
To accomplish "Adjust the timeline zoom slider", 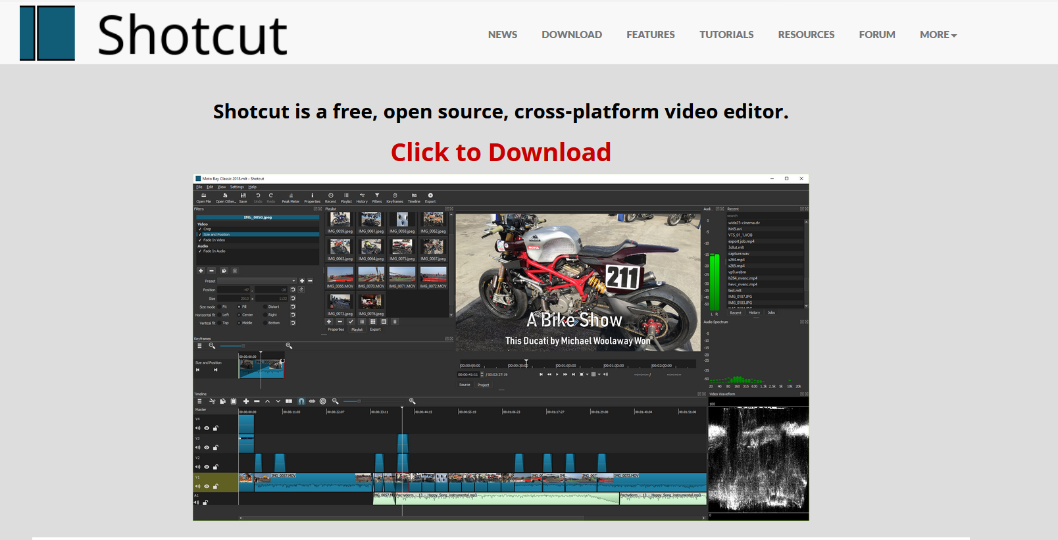I will (x=374, y=401).
